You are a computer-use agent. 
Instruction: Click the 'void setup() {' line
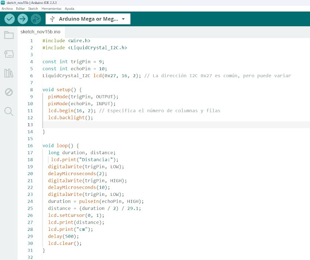tap(62, 90)
